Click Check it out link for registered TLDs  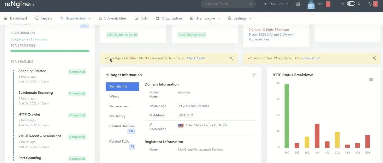(x=311, y=58)
